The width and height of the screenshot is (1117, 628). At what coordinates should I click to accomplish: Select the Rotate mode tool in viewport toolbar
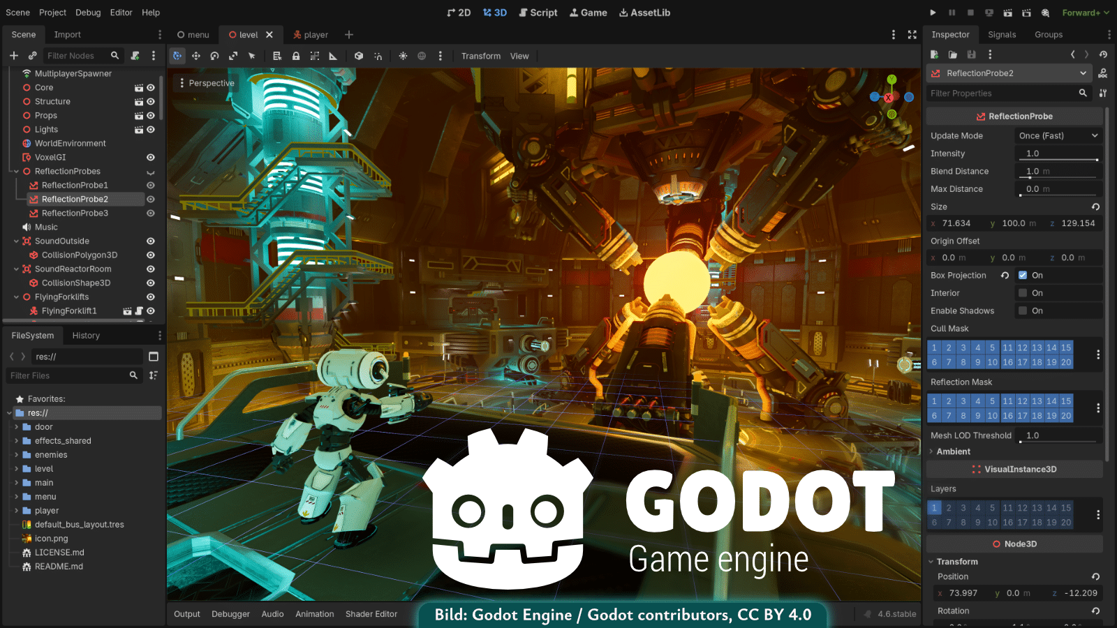[x=214, y=56]
